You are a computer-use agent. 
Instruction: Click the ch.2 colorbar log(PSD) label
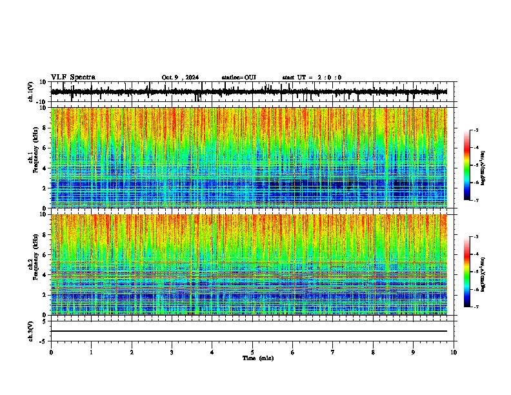483,274
